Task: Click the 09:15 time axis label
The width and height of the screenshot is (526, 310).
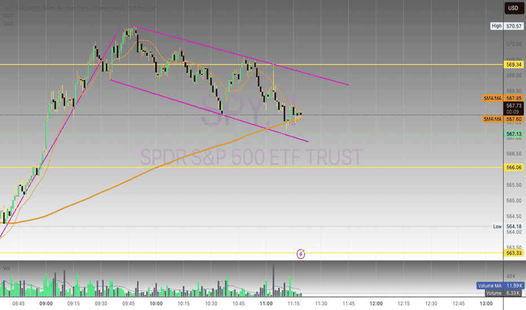Action: tap(73, 304)
